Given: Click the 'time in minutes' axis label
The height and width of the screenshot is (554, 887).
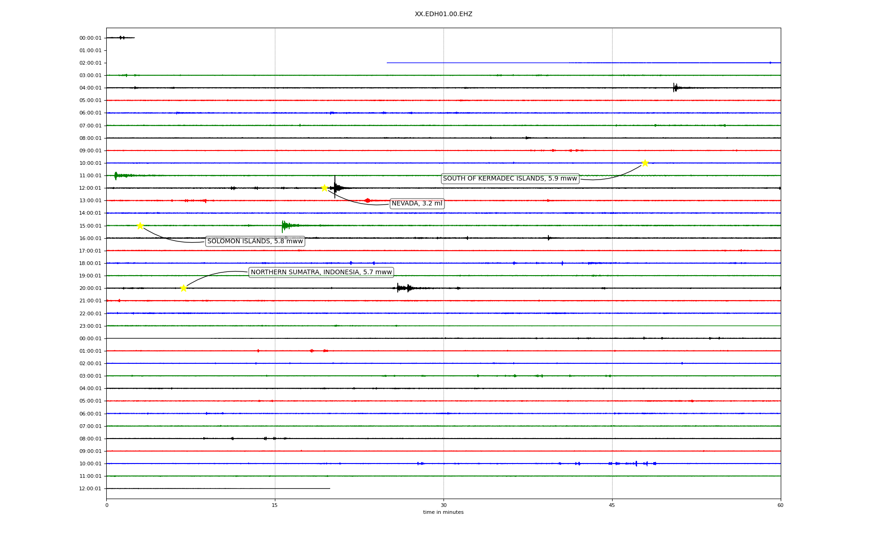Looking at the screenshot, I should pos(443,512).
